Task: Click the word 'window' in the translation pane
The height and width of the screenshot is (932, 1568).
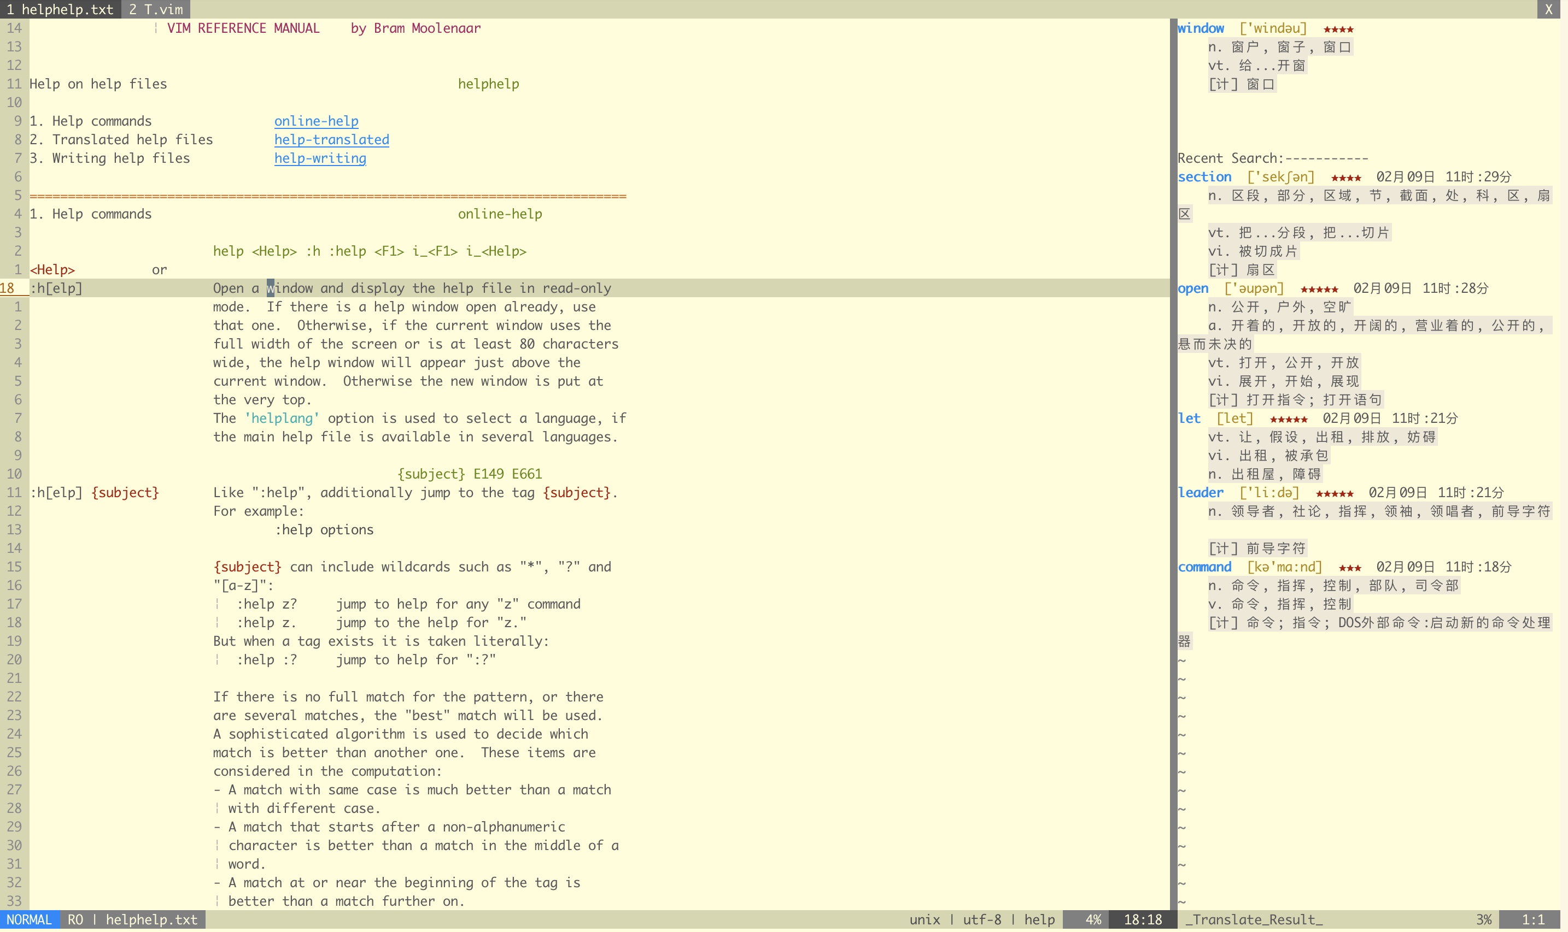Action: (1201, 28)
